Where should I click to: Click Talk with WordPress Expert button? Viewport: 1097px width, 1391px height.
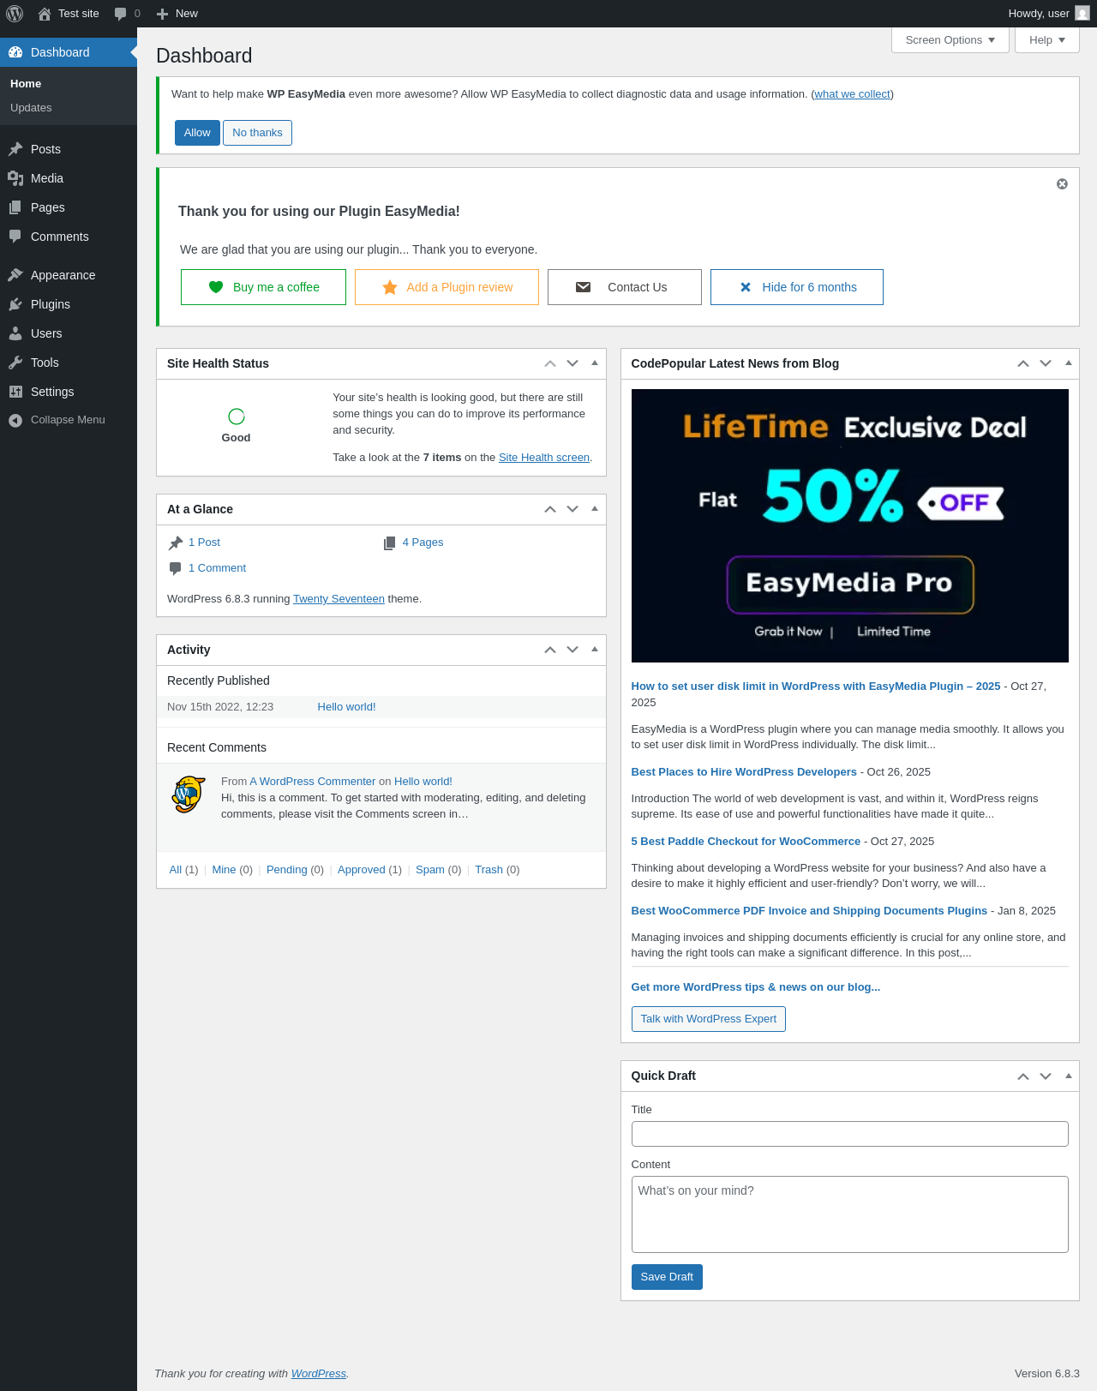click(708, 1019)
